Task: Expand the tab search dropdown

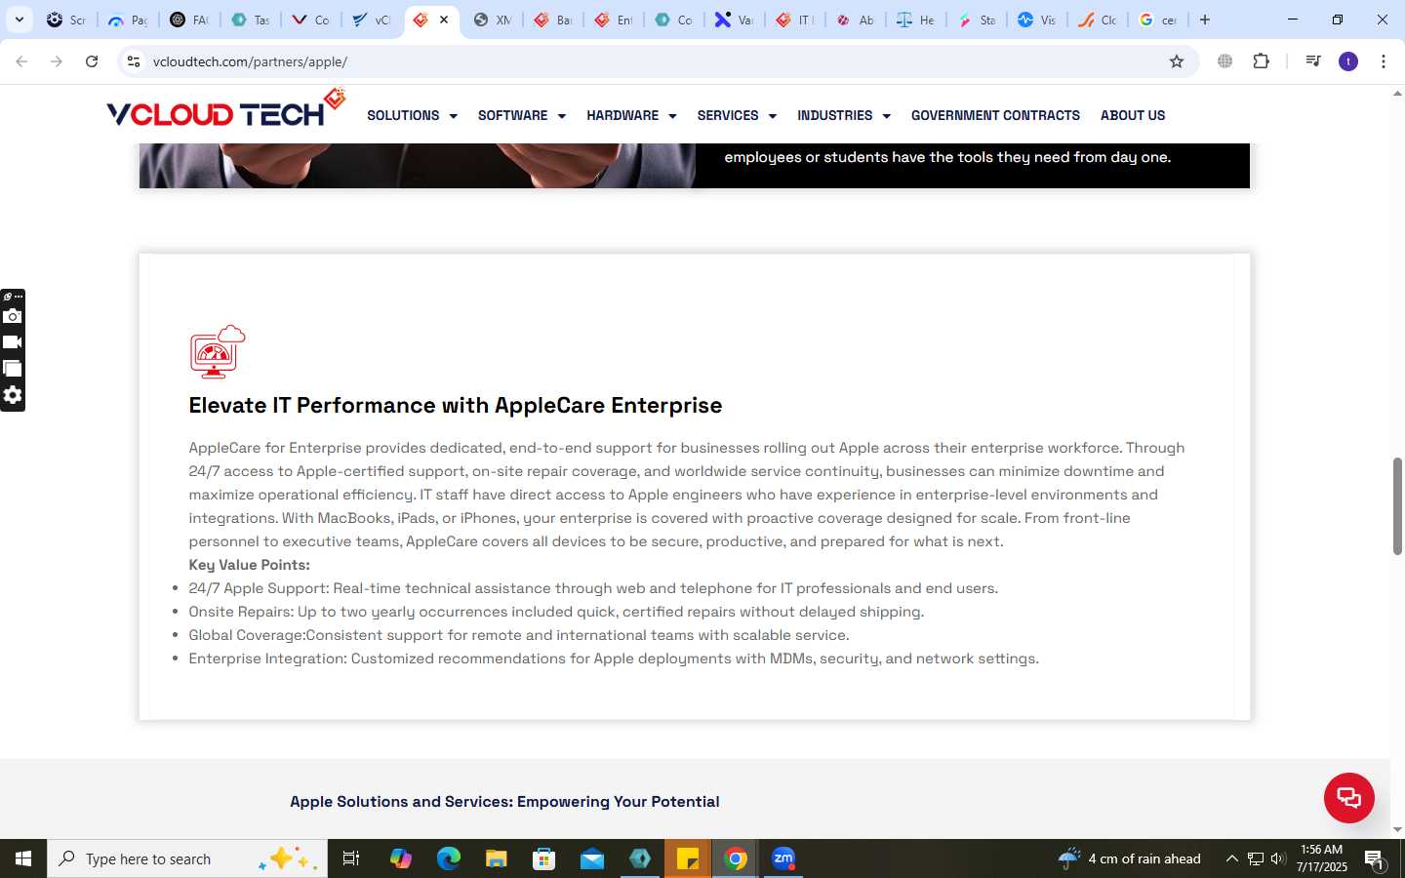Action: (x=19, y=20)
